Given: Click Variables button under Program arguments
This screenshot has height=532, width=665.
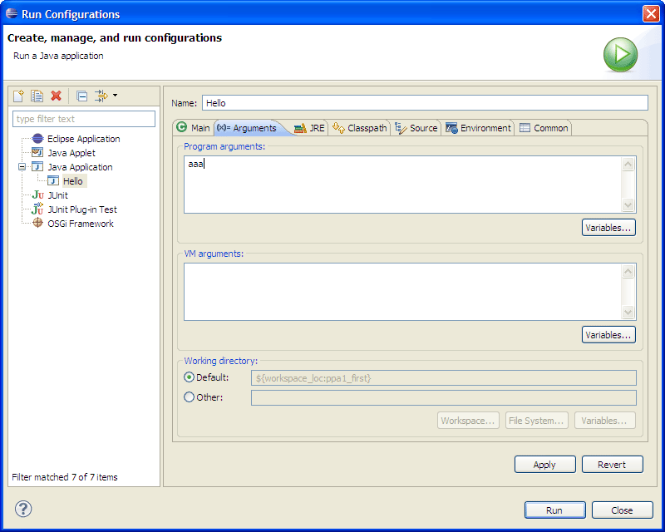Looking at the screenshot, I should 608,228.
